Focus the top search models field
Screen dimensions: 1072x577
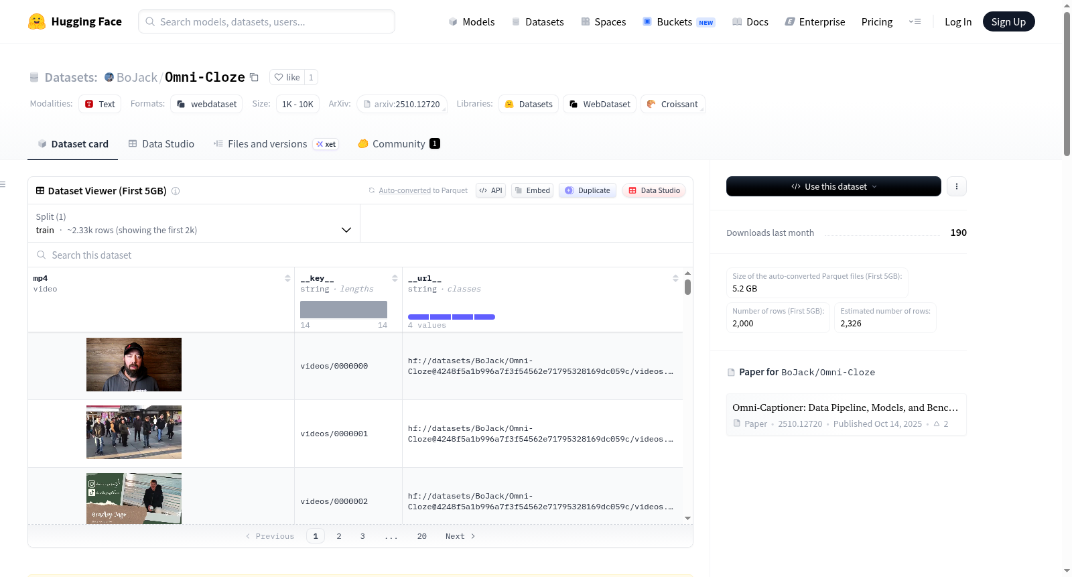tap(267, 21)
